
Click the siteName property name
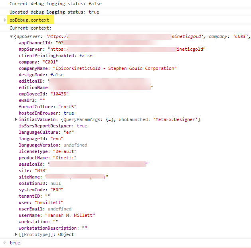30,177
